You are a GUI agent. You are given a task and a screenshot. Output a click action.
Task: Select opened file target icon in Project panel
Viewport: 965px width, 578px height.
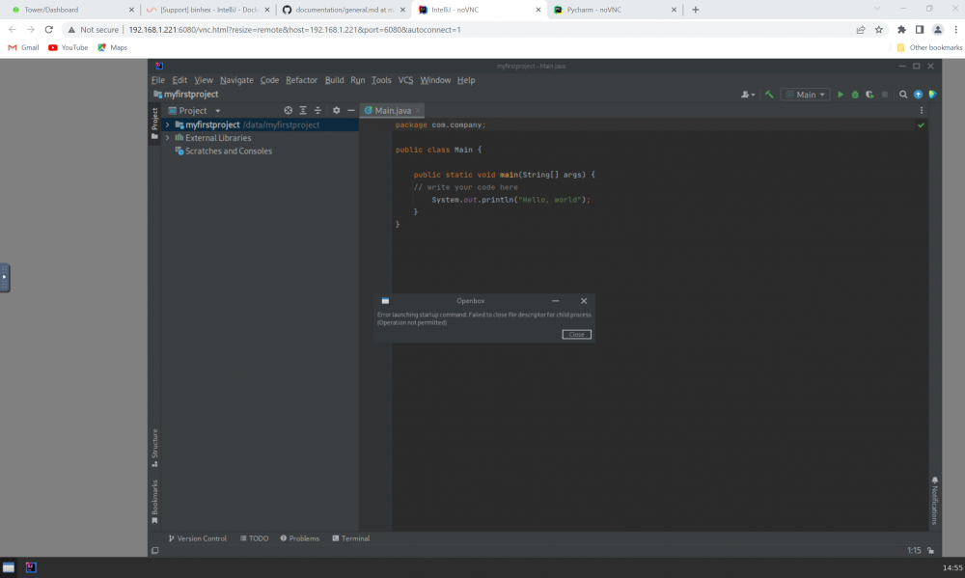pyautogui.click(x=288, y=110)
